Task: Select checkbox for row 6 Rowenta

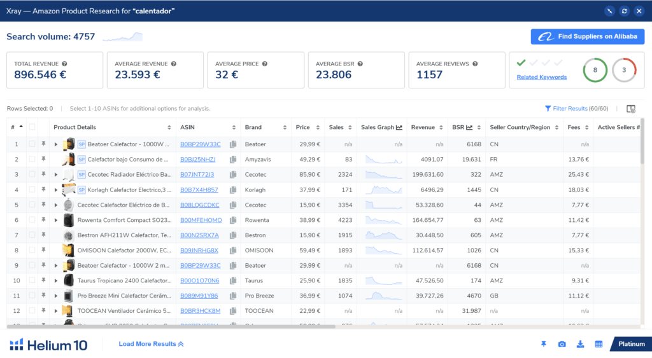Action: [32, 220]
